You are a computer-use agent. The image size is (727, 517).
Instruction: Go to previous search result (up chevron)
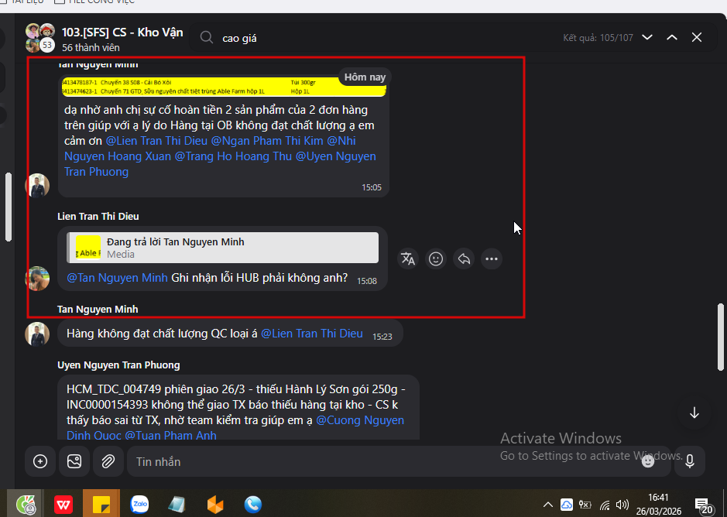pyautogui.click(x=672, y=38)
